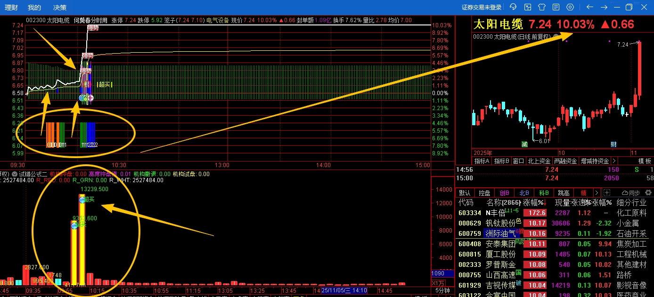Select the 两融资金 tab
654x297 pixels.
pyautogui.click(x=565, y=161)
